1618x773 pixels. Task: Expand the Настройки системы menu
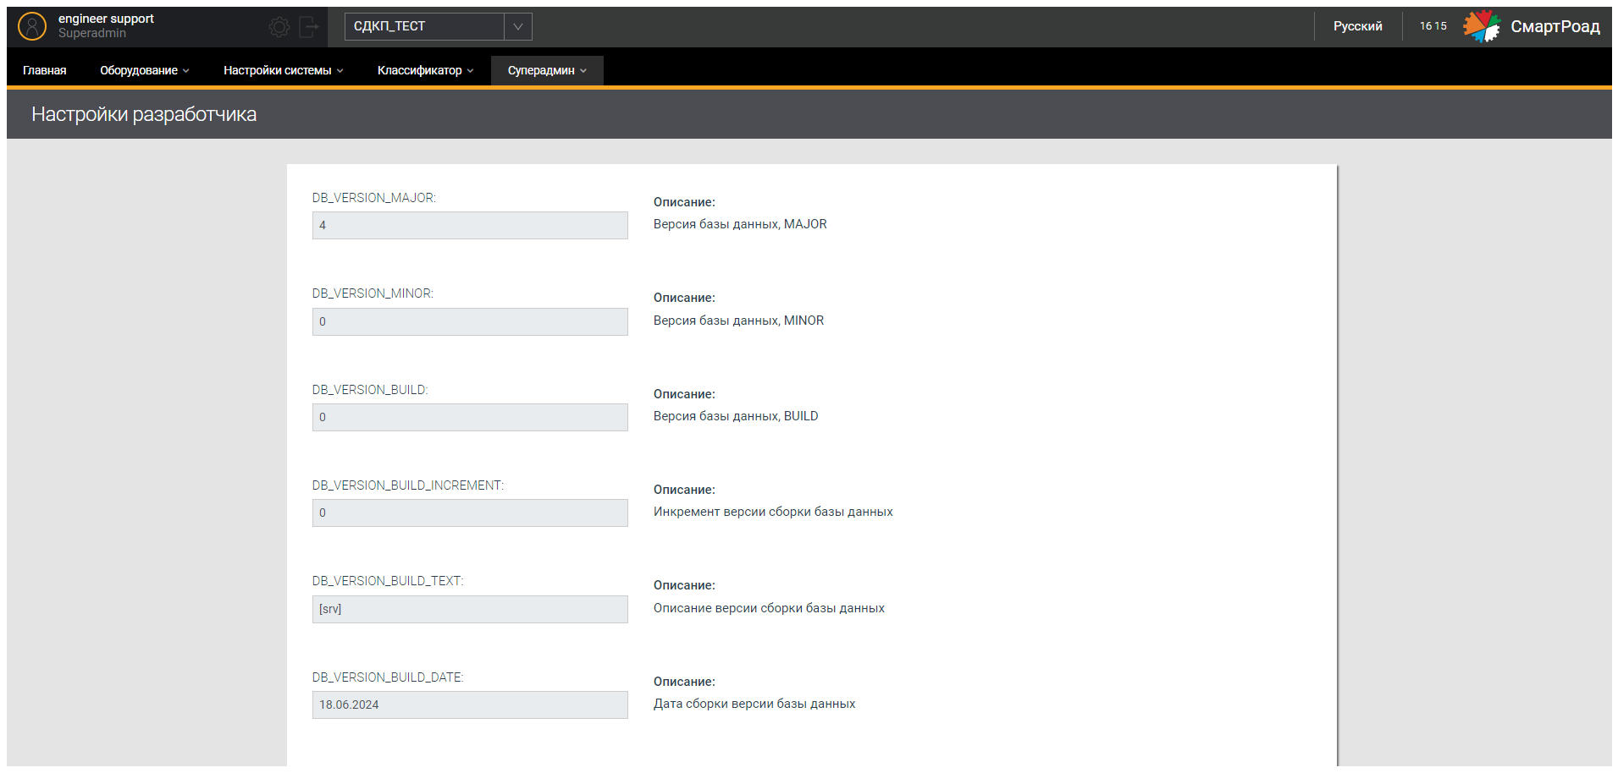tap(284, 70)
